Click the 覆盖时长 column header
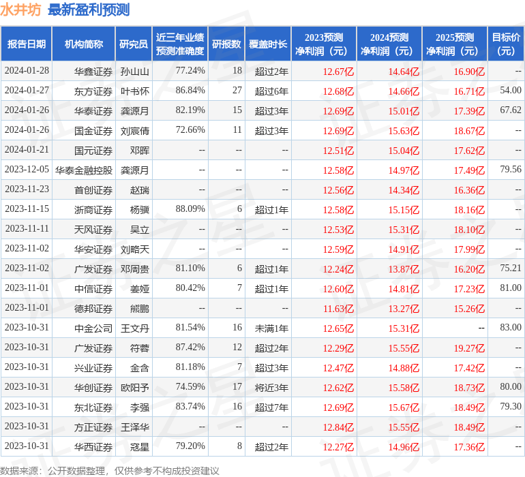525x477 pixels. pyautogui.click(x=267, y=44)
